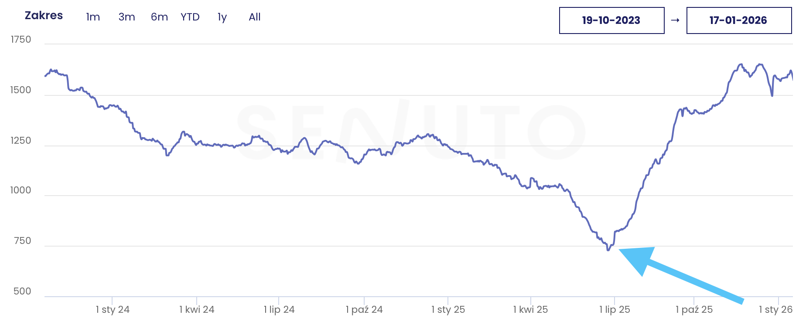Click the chart's lowest point near July 2025

[608, 250]
